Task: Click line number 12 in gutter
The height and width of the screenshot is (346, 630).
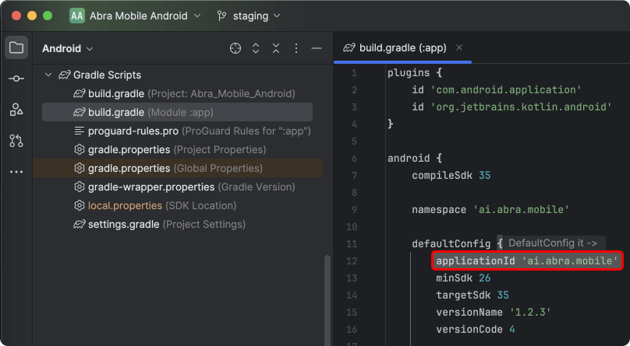Action: pyautogui.click(x=352, y=261)
